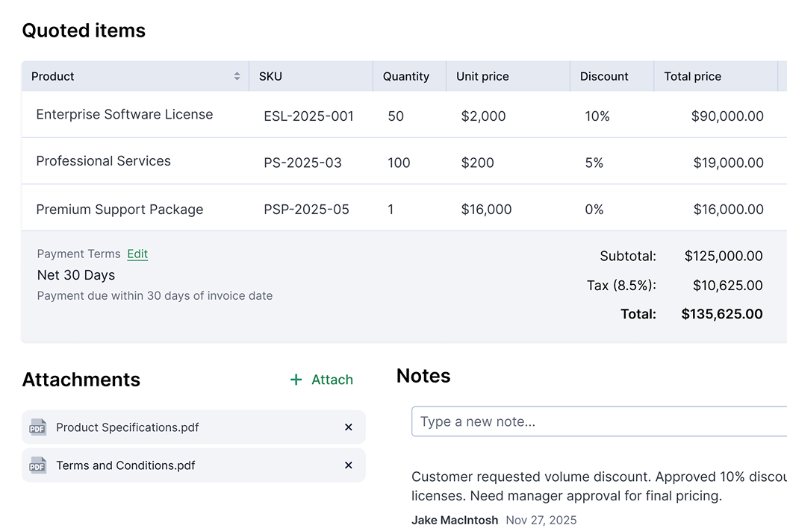The width and height of the screenshot is (787, 531).
Task: Click the plus icon next to Attach
Action: point(296,380)
